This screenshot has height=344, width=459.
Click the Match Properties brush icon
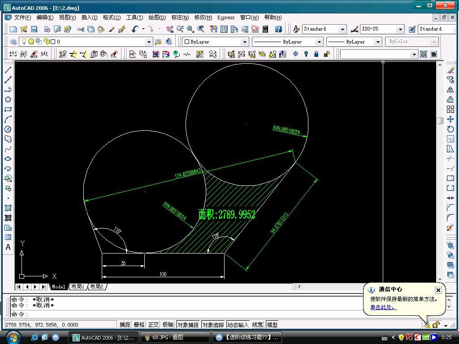112,29
